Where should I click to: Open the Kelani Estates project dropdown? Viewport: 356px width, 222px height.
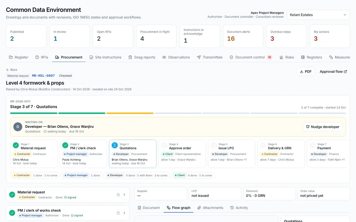[318, 15]
